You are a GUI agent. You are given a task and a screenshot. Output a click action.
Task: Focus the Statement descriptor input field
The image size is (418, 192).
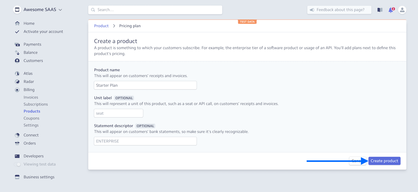click(145, 141)
